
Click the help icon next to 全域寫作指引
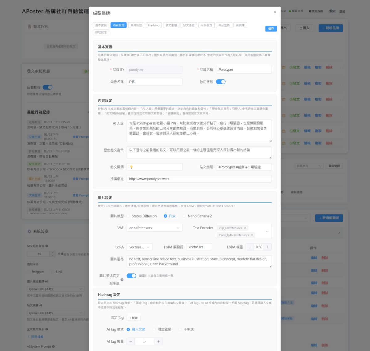click(47, 329)
